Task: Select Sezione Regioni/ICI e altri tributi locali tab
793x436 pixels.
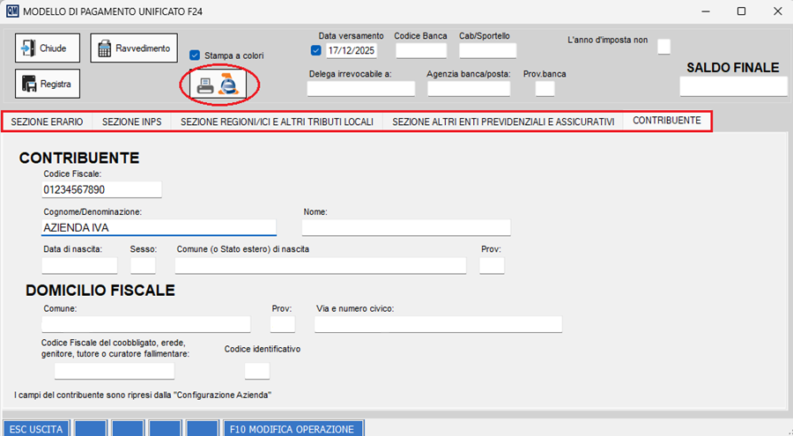Action: pyautogui.click(x=277, y=122)
